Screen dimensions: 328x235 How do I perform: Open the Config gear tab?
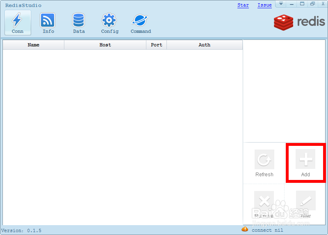click(109, 23)
